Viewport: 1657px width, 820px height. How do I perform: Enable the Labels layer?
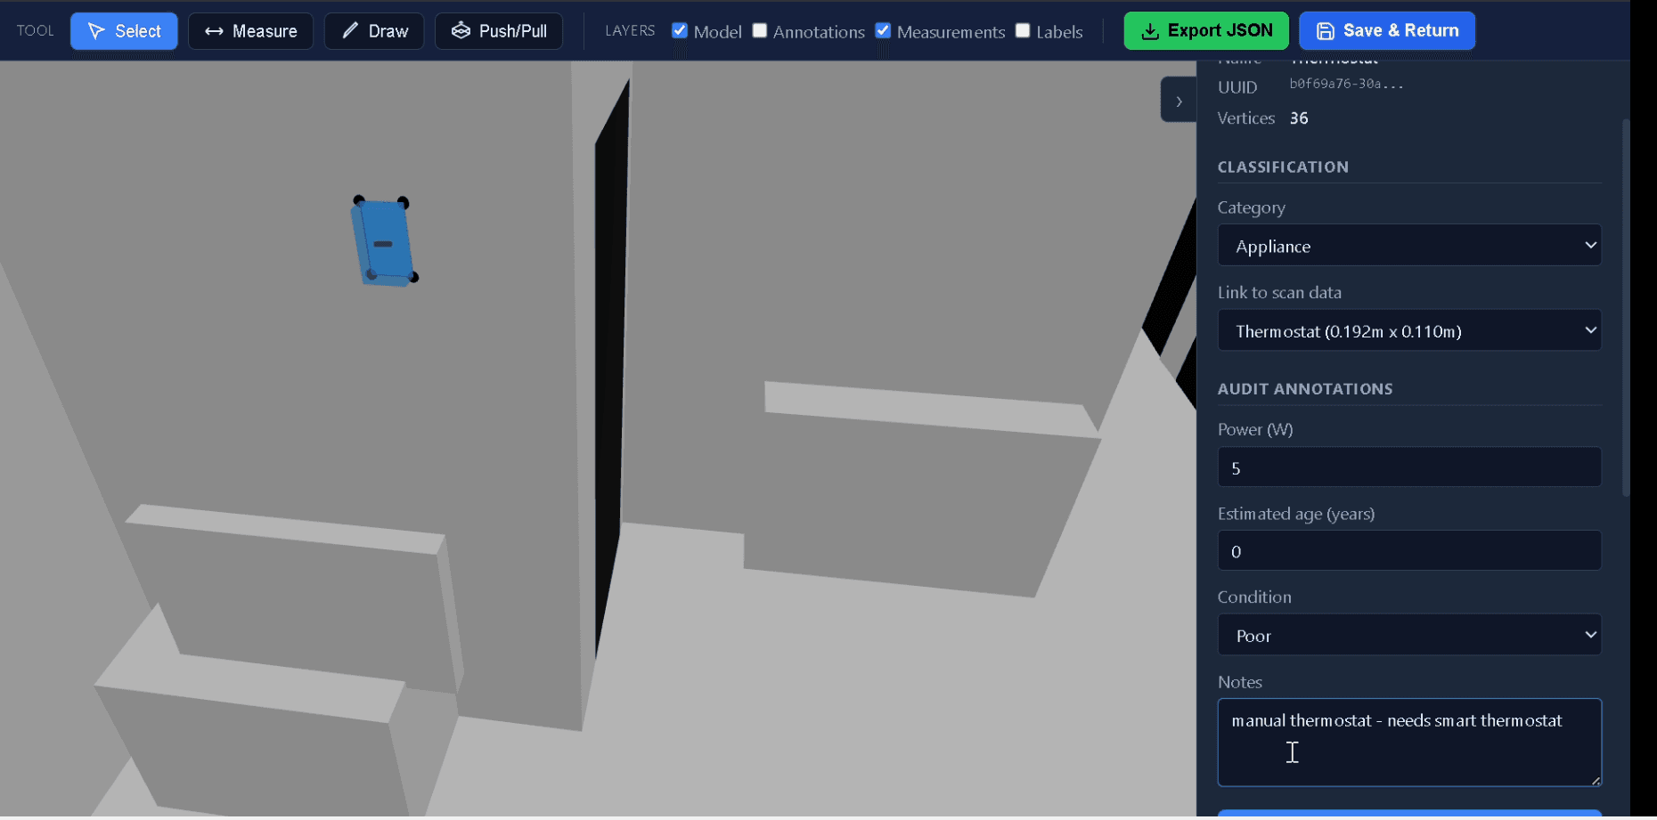coord(1022,29)
